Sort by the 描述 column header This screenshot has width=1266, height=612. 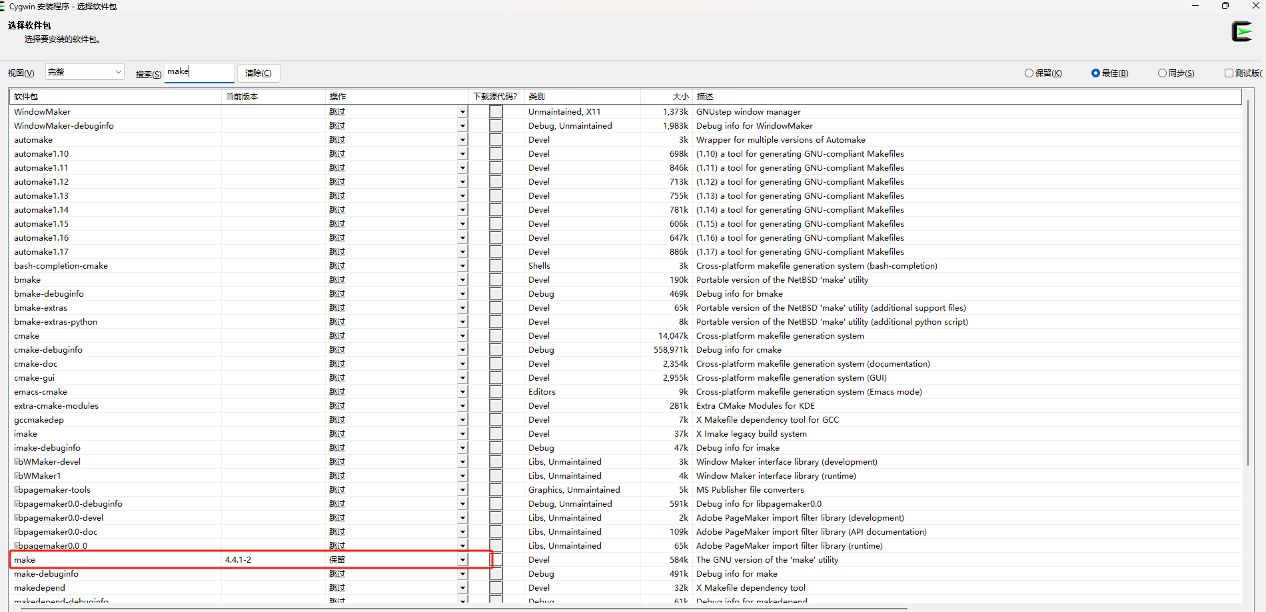(x=967, y=97)
